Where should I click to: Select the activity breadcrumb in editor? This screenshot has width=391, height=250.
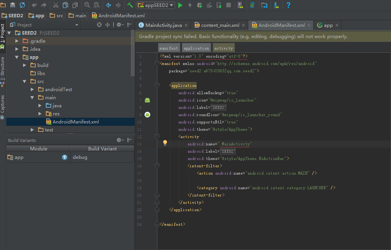pos(224,48)
